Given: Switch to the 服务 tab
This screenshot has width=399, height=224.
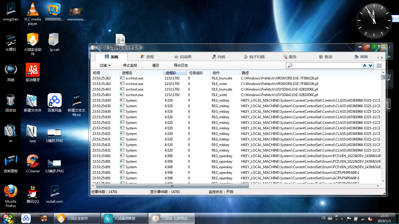Looking at the screenshot, I should tap(290, 57).
